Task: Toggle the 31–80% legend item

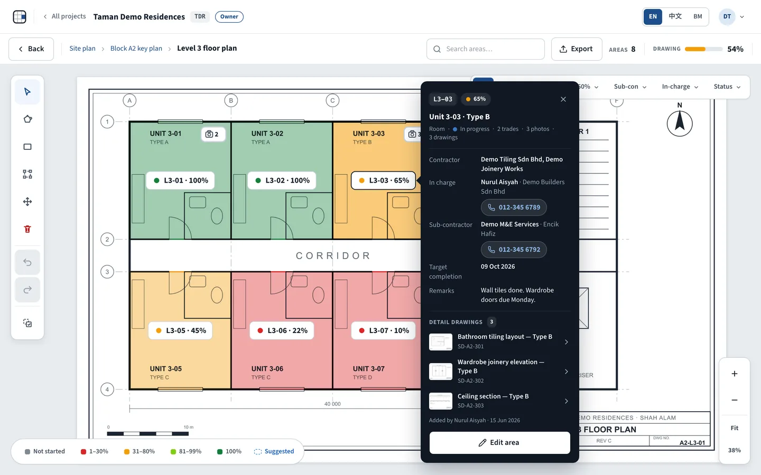Action: pyautogui.click(x=140, y=452)
